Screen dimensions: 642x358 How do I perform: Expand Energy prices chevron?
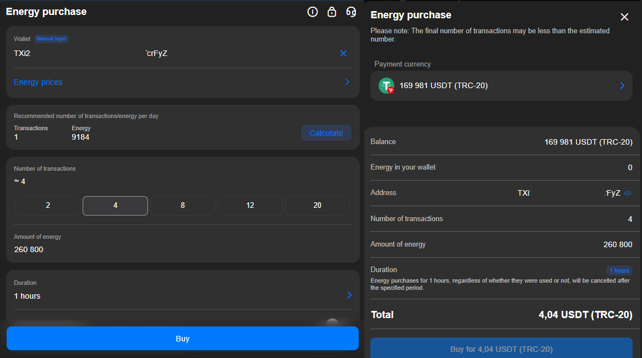pyautogui.click(x=347, y=82)
